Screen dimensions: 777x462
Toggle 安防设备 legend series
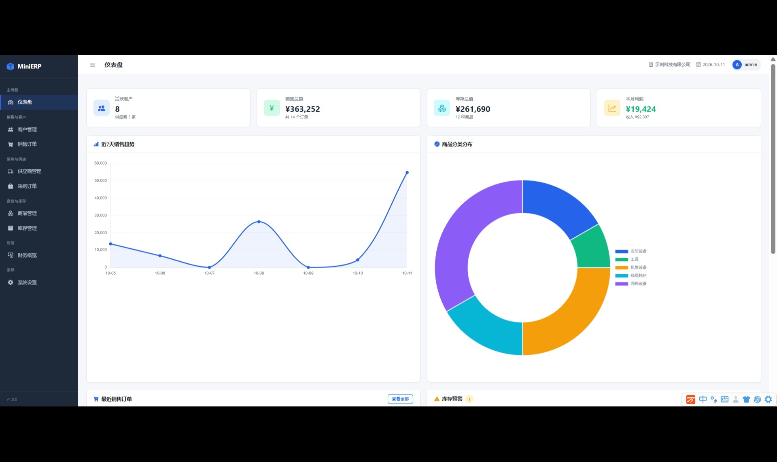coord(631,251)
